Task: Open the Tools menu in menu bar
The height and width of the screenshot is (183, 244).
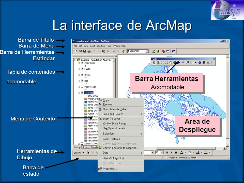Action: pyautogui.click(x=109, y=46)
